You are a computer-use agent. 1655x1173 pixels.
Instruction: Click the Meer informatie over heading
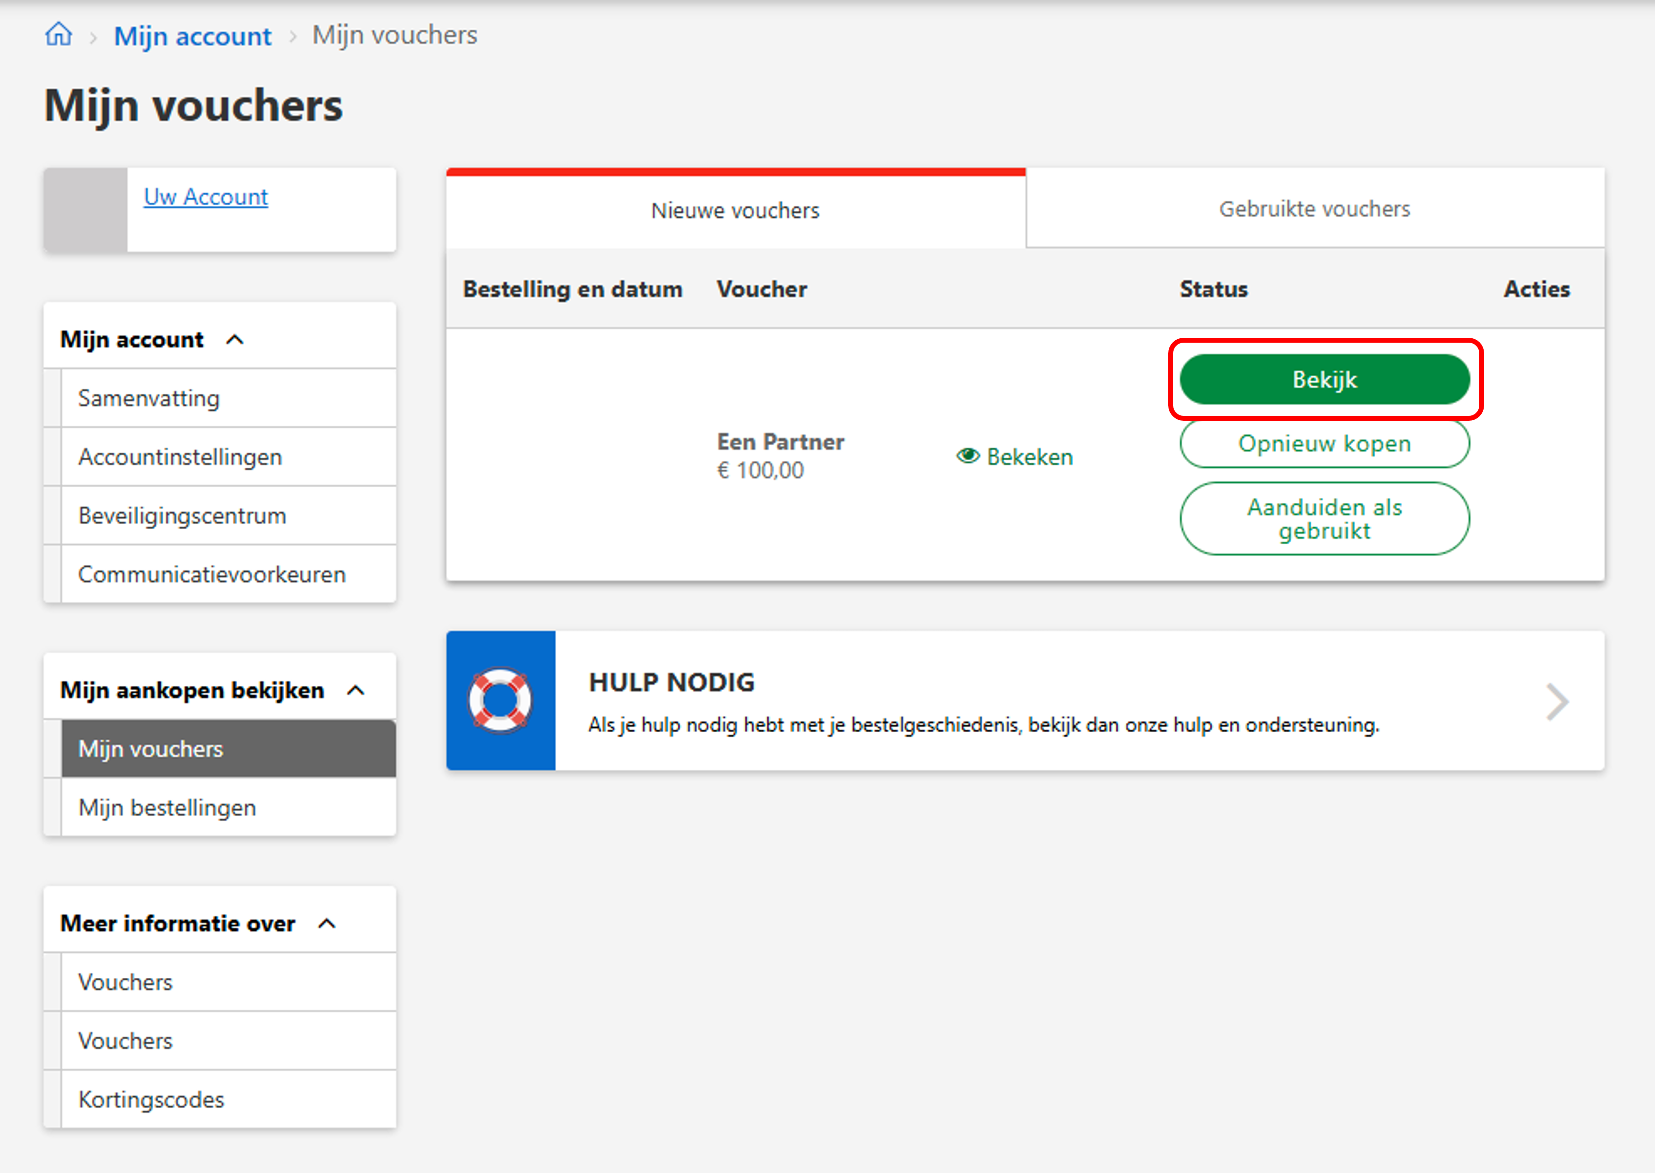(x=178, y=924)
